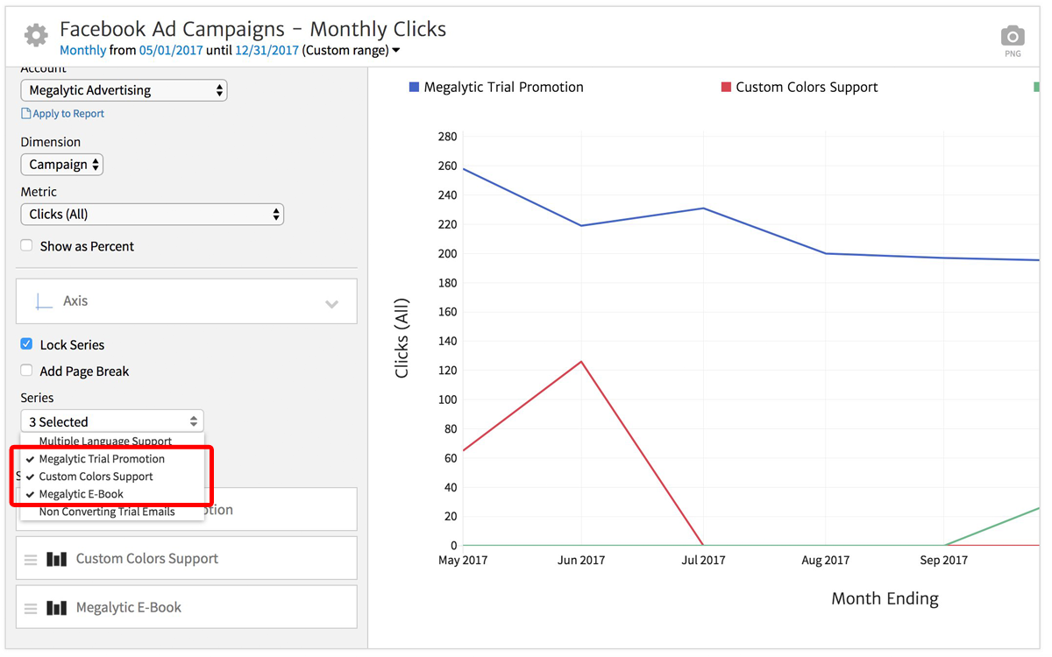Click the 05/01/2017 start date link
Viewport: 1052px width, 657px height.
pos(171,50)
